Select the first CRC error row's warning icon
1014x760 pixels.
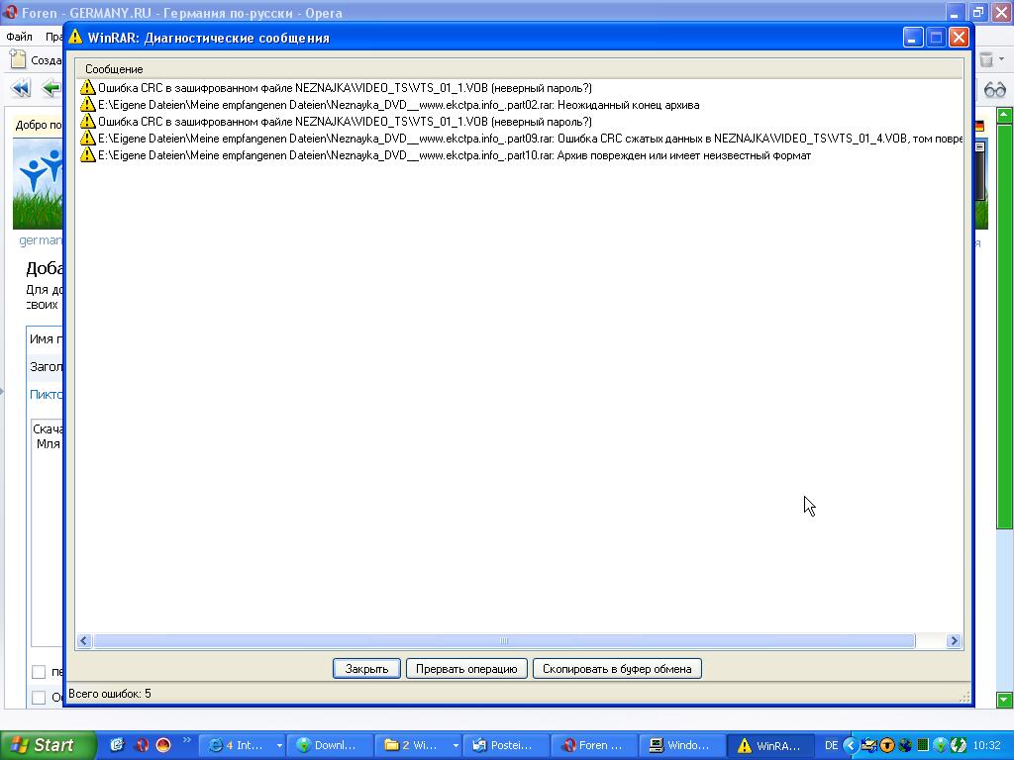[87, 88]
